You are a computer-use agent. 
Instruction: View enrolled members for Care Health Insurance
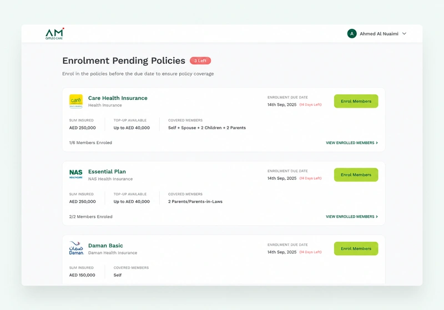[x=352, y=143]
